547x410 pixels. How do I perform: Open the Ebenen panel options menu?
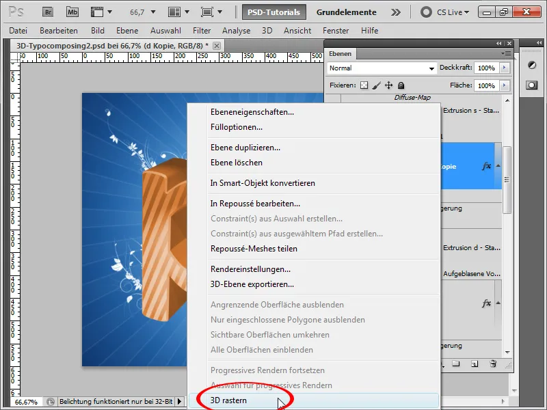pos(506,54)
